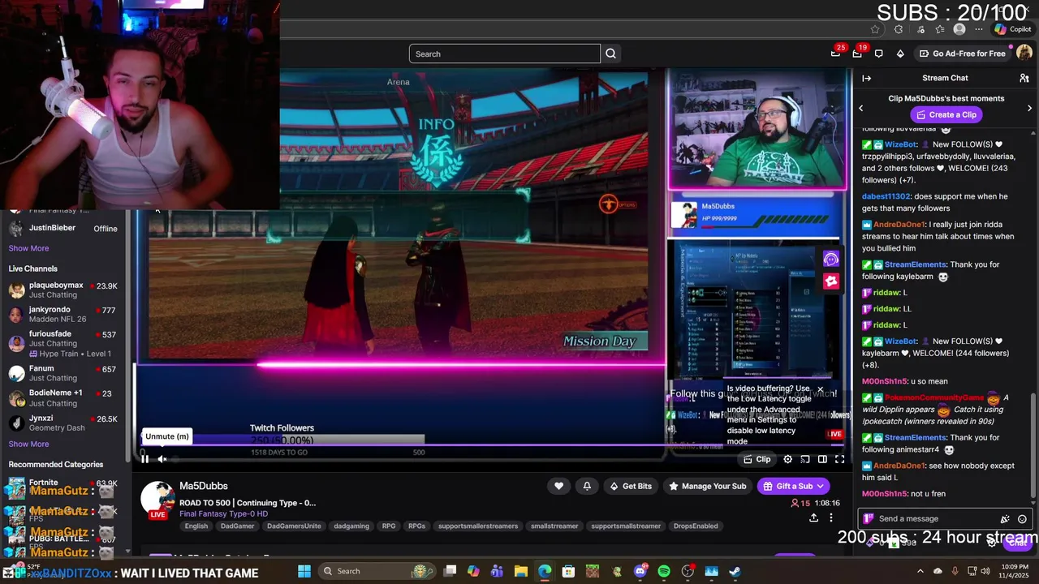This screenshot has width=1039, height=584.
Task: Click into the Send a message field
Action: (x=933, y=519)
